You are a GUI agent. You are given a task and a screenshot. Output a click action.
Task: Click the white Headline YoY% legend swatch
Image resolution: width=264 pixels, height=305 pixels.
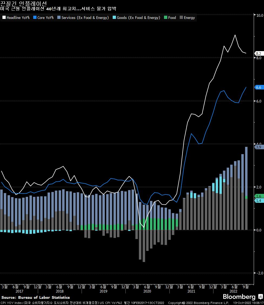point(4,18)
